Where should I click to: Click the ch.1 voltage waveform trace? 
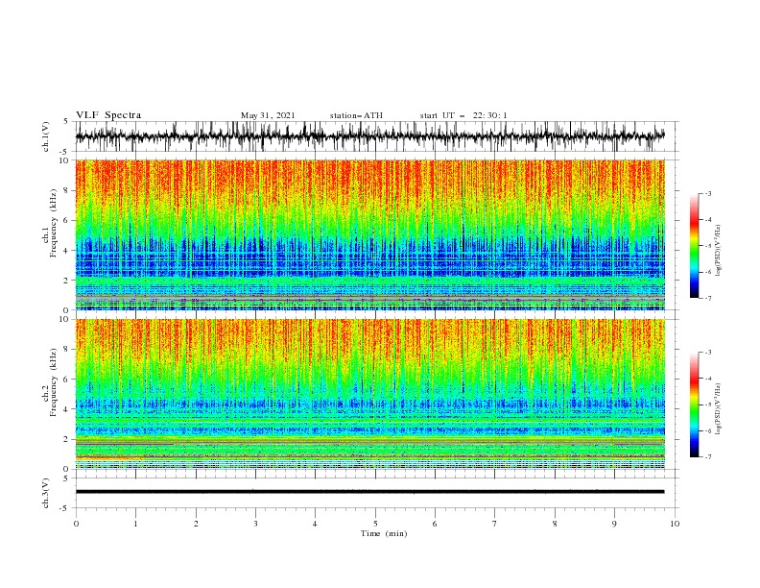pos(369,136)
